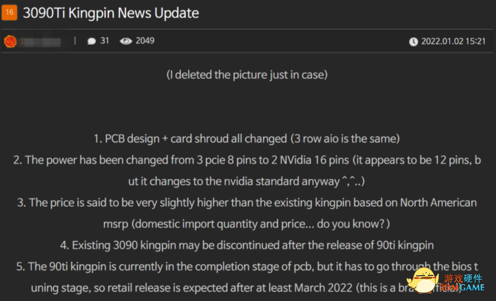Click the clock icon beside the date

pos(413,42)
